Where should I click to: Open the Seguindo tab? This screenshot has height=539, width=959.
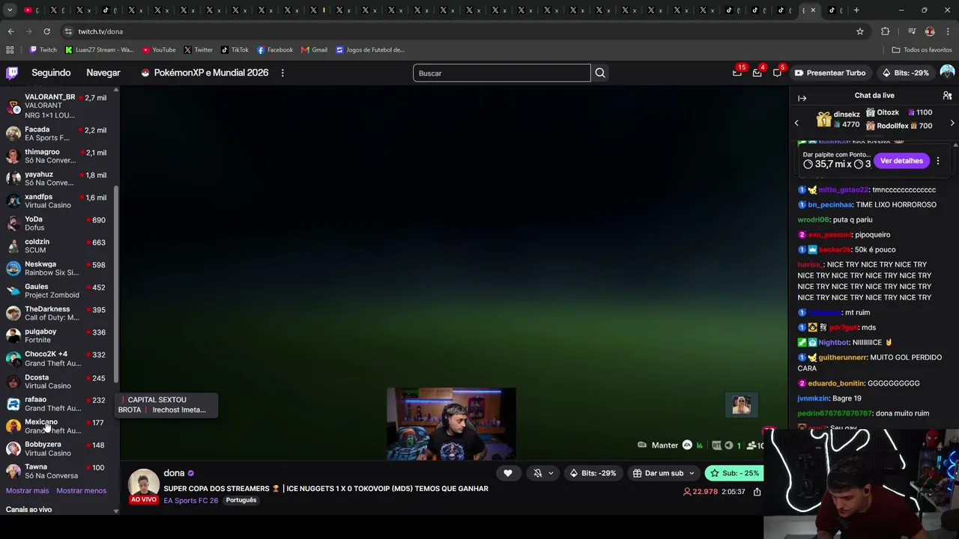[51, 73]
